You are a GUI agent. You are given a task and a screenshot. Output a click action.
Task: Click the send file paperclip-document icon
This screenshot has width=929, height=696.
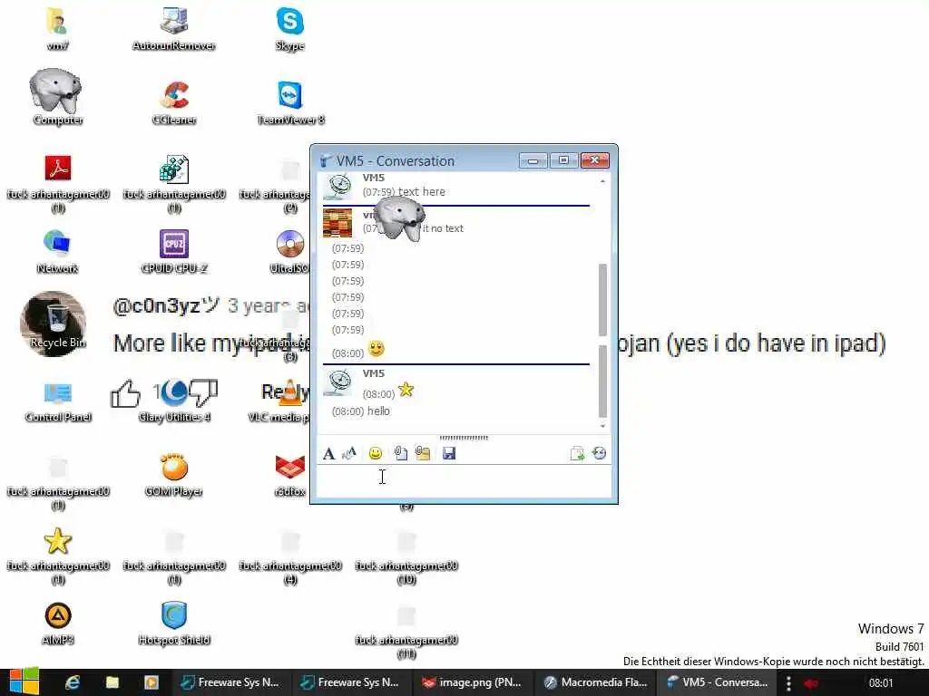[x=400, y=453]
